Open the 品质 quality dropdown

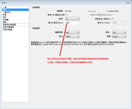click(x=72, y=19)
